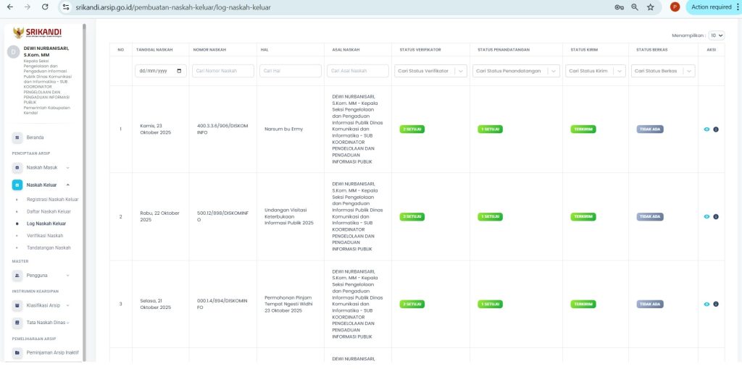Click the browser reload icon
This screenshot has width=742, height=369.
46,7
